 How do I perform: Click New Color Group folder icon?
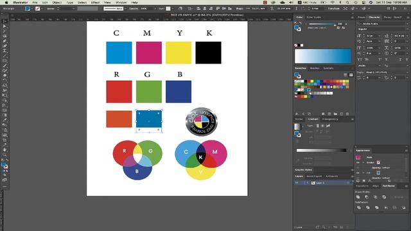click(x=335, y=114)
